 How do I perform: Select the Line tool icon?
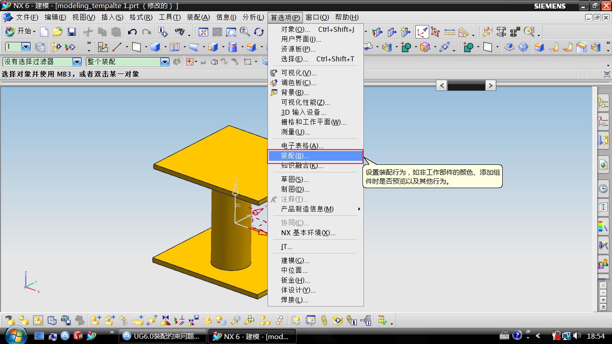tap(117, 47)
